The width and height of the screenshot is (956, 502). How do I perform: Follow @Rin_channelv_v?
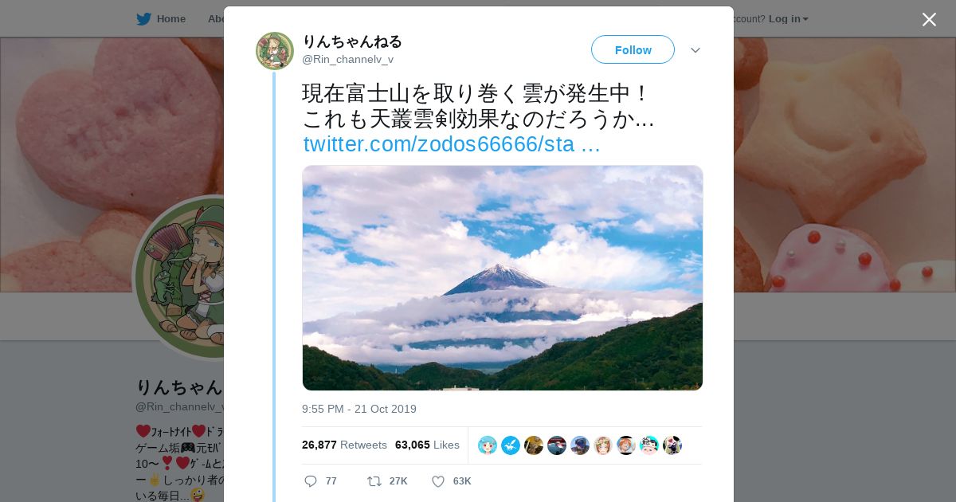pyautogui.click(x=633, y=49)
